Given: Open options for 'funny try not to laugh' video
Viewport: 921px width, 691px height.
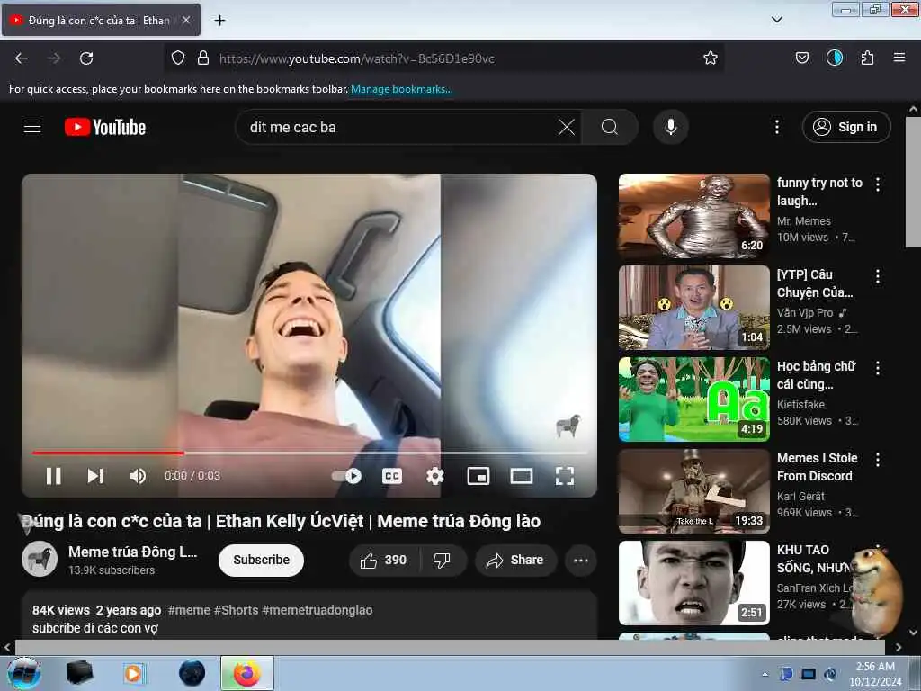Looking at the screenshot, I should pos(878,184).
